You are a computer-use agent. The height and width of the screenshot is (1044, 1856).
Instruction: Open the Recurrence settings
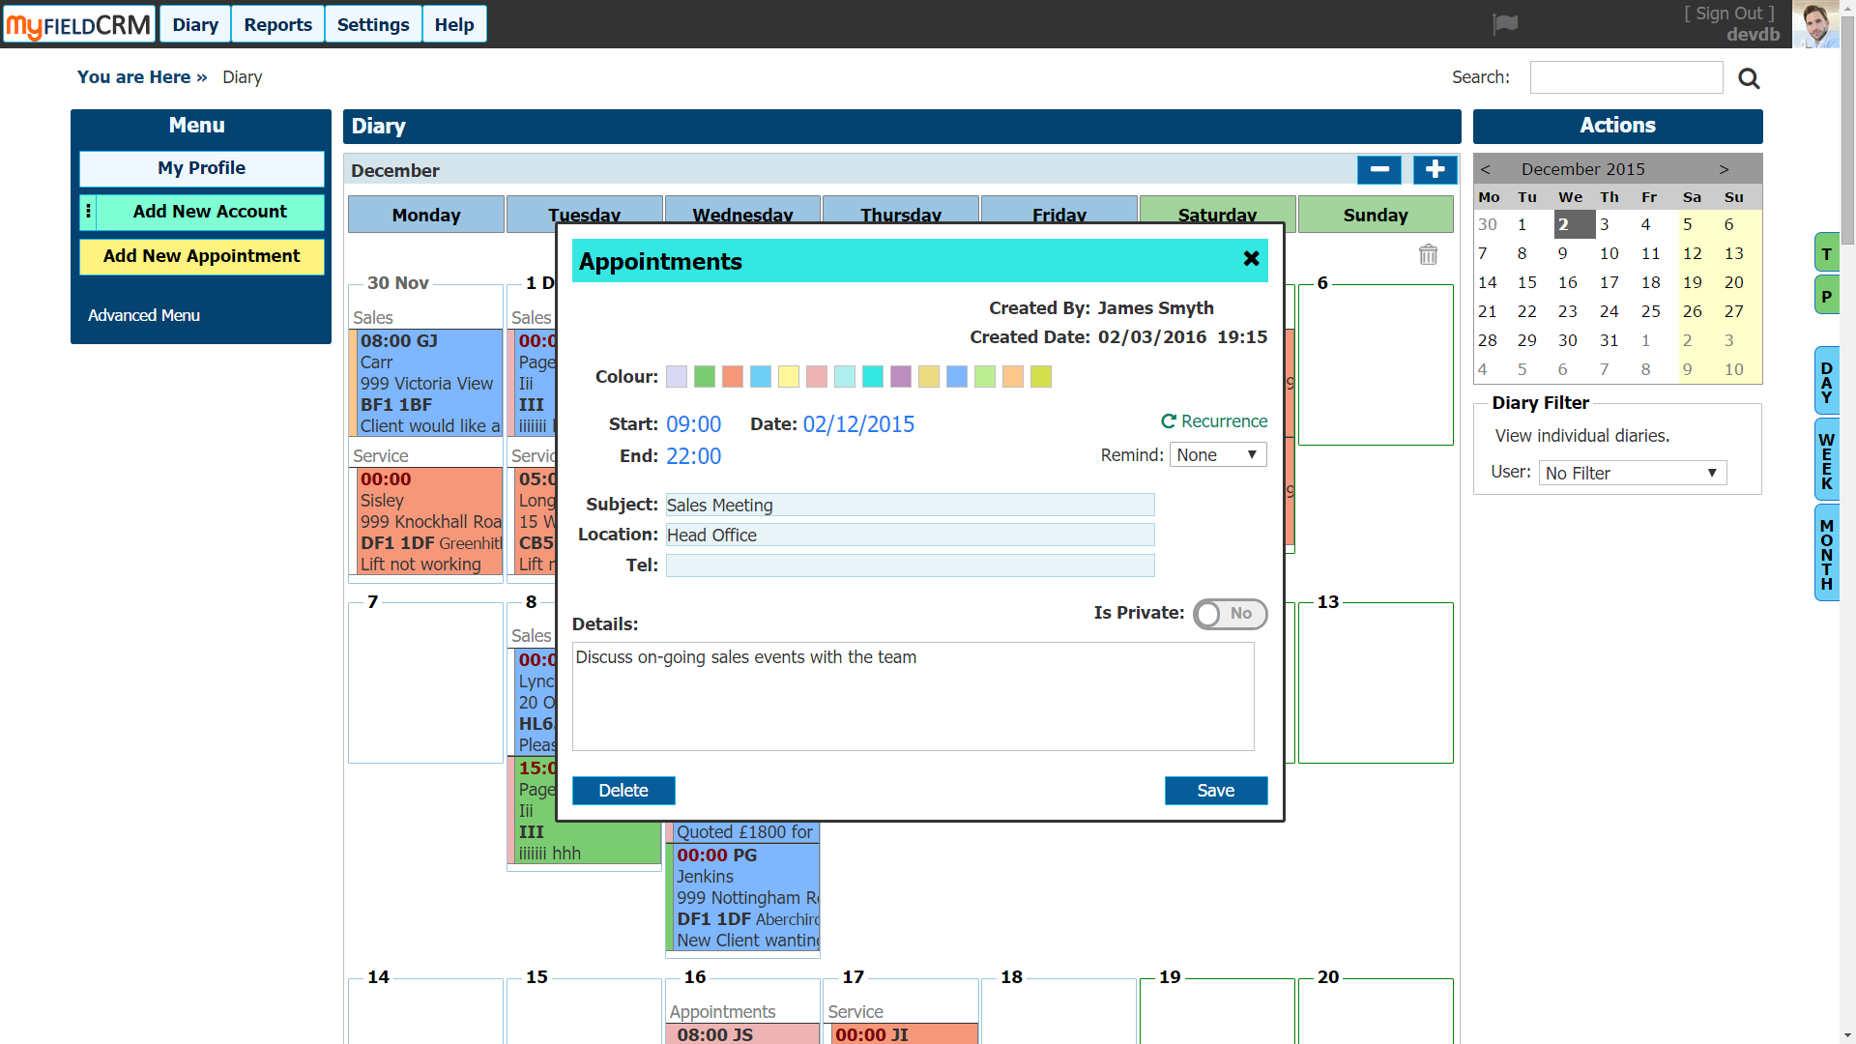pyautogui.click(x=1214, y=421)
